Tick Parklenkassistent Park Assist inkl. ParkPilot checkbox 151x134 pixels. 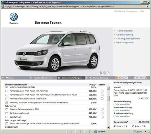click(7, 91)
